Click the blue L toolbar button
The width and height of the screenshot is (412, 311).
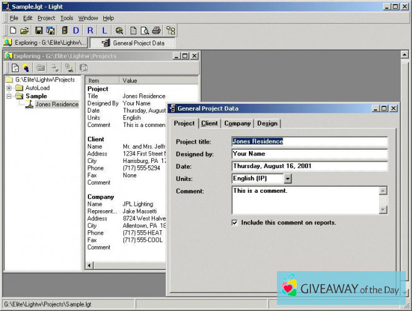pyautogui.click(x=103, y=30)
